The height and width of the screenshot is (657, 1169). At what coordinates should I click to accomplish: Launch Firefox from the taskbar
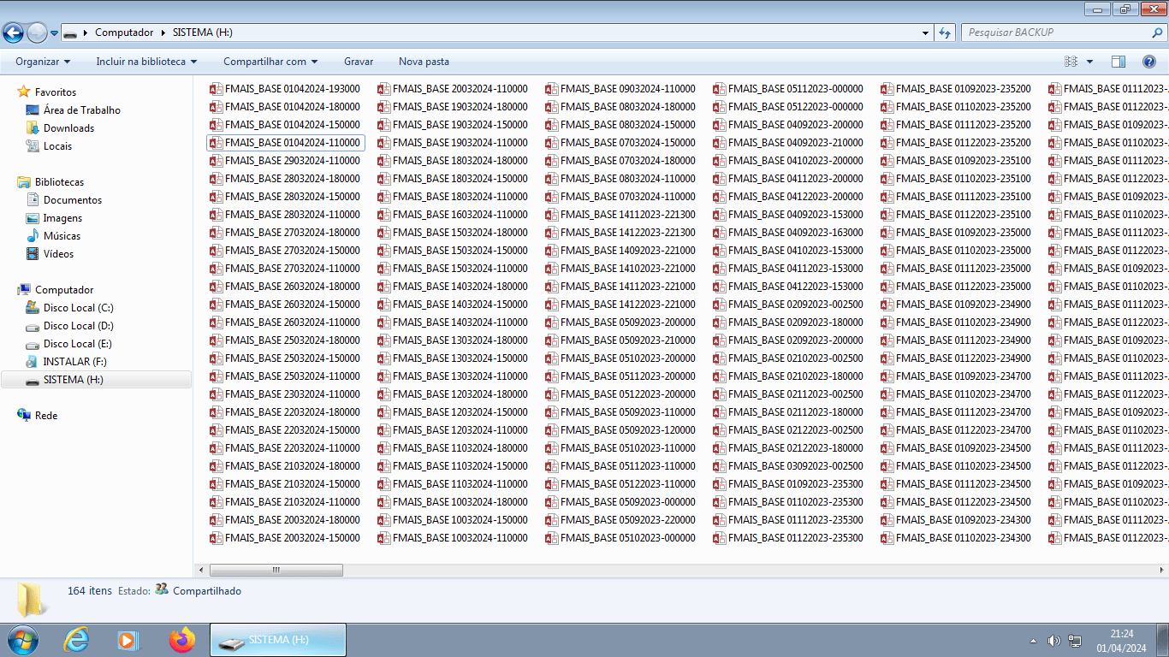pos(181,640)
